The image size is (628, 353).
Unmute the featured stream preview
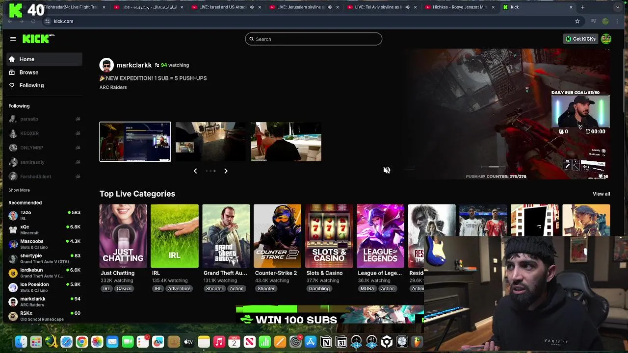click(x=387, y=170)
